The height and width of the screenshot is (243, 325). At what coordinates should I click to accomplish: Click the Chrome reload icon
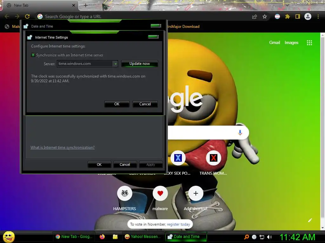[x=27, y=16]
